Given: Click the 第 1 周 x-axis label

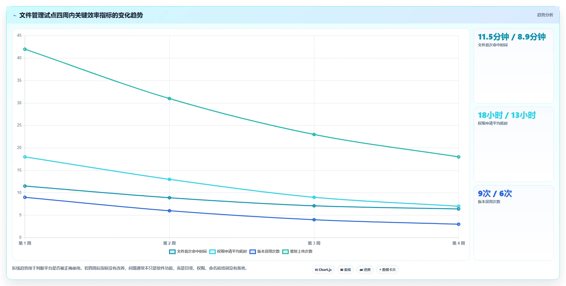Looking at the screenshot, I should (x=25, y=243).
